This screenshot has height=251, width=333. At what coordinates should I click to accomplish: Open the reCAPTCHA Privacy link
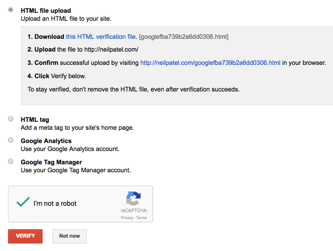[x=127, y=218]
